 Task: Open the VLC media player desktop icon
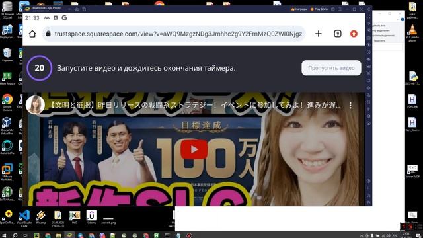412,33
